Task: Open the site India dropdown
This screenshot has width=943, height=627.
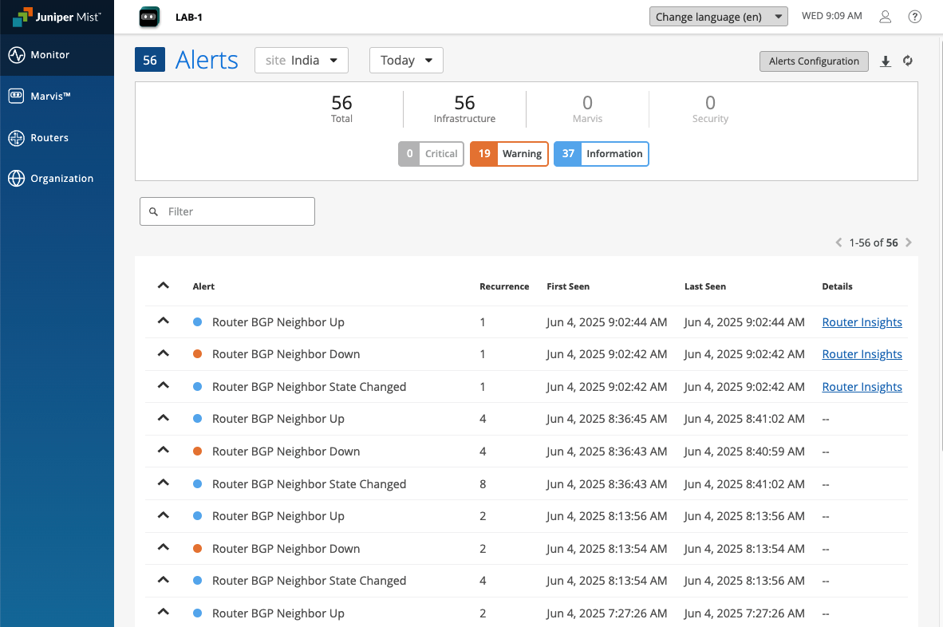Action: [x=301, y=61]
